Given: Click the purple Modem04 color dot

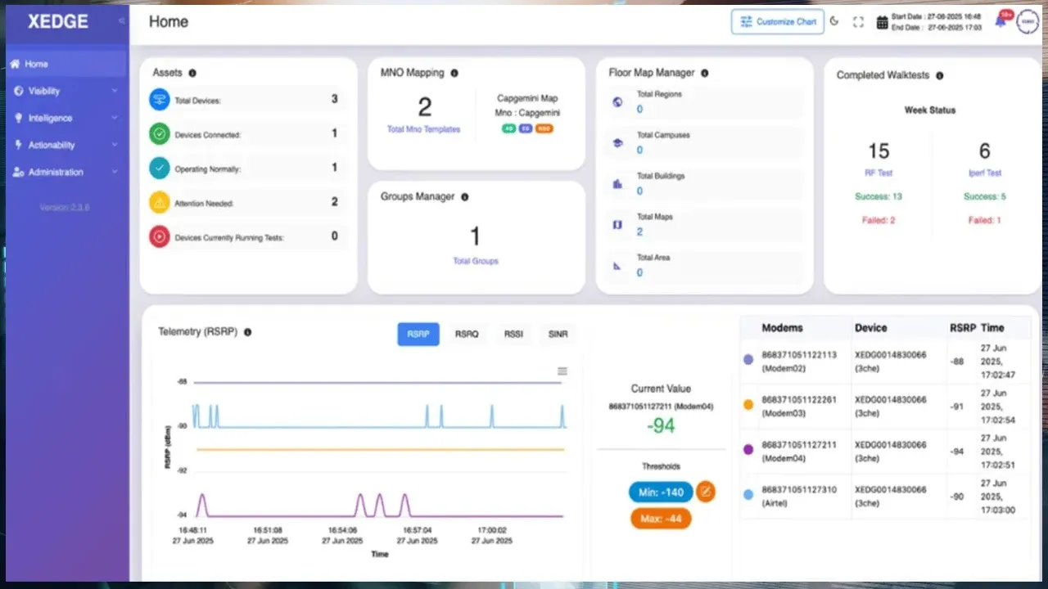Looking at the screenshot, I should pos(748,450).
